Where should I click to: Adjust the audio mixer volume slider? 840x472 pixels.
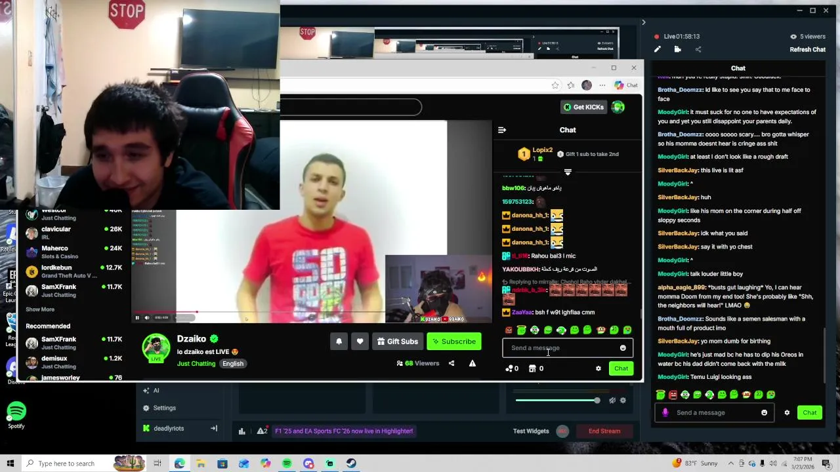[557, 401]
